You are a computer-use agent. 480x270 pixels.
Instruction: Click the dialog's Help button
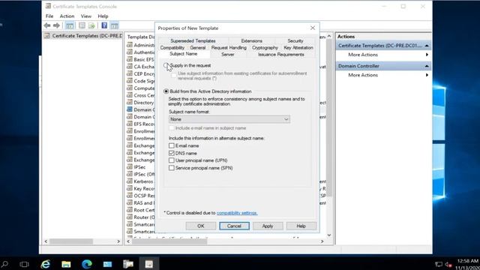301,226
